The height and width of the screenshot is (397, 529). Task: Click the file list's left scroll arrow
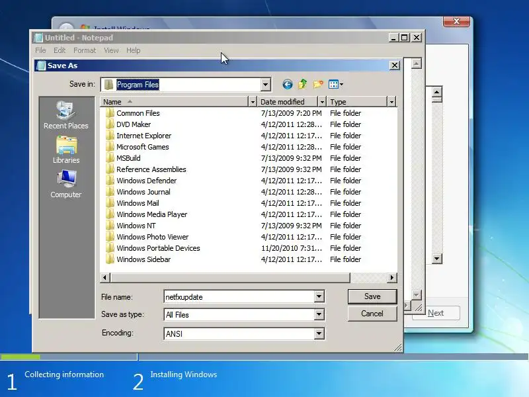point(105,277)
